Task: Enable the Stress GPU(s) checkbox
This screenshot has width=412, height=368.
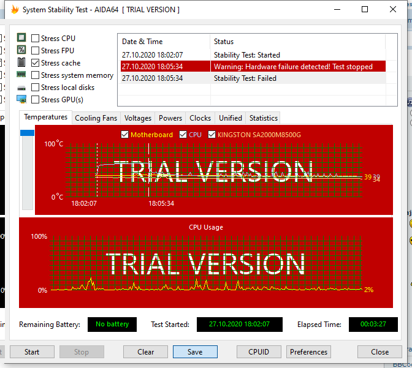Action: pos(35,99)
